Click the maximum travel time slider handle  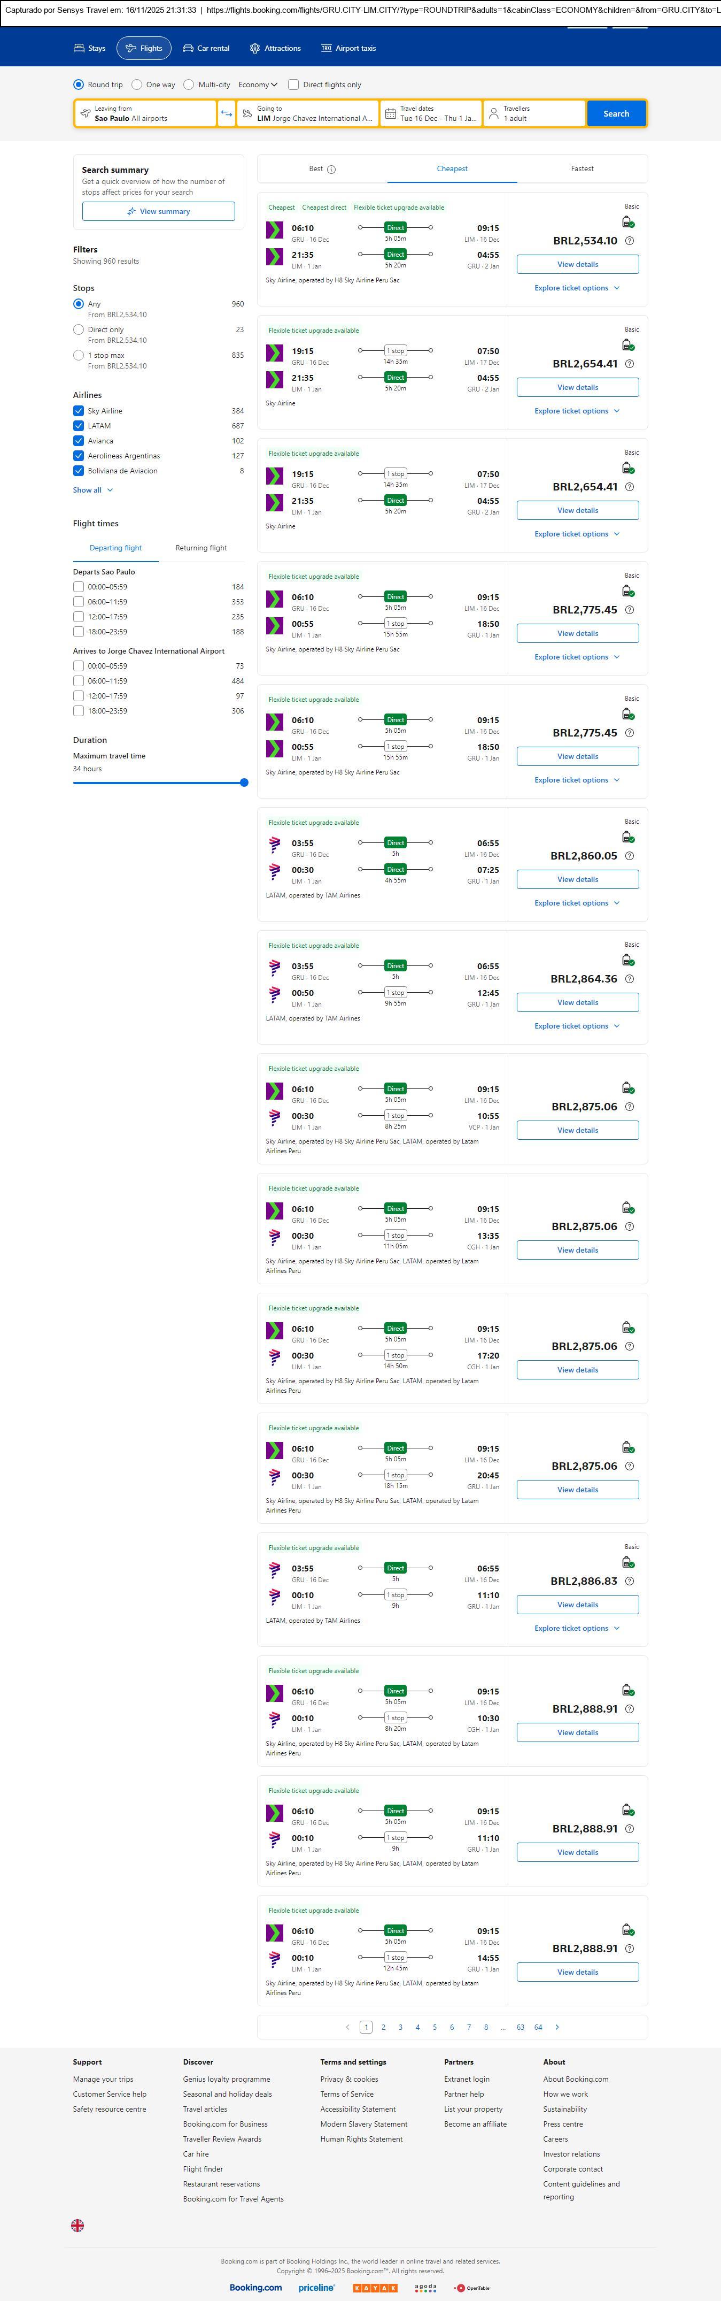(244, 783)
